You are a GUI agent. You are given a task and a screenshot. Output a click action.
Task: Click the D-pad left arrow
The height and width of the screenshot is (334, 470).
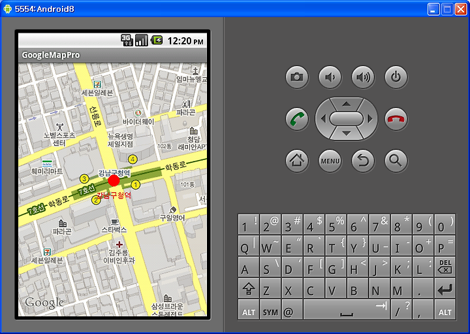323,119
